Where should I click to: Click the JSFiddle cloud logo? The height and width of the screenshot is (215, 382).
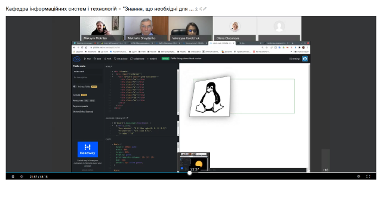76,59
